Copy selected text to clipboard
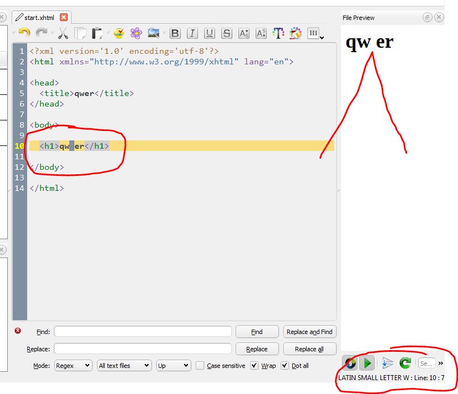 coord(80,33)
